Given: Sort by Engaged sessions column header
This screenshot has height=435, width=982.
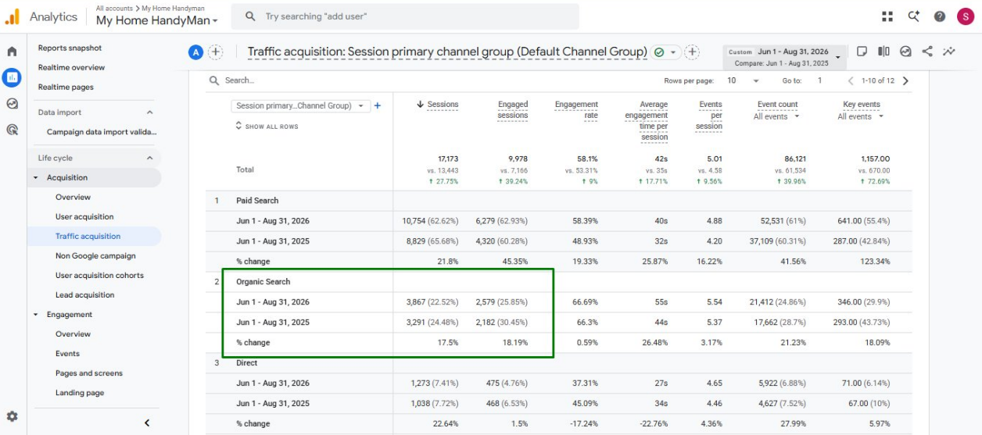Looking at the screenshot, I should 513,109.
